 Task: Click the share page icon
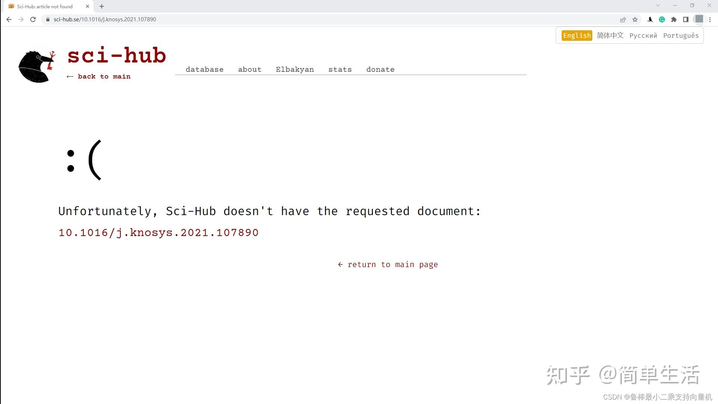click(623, 19)
